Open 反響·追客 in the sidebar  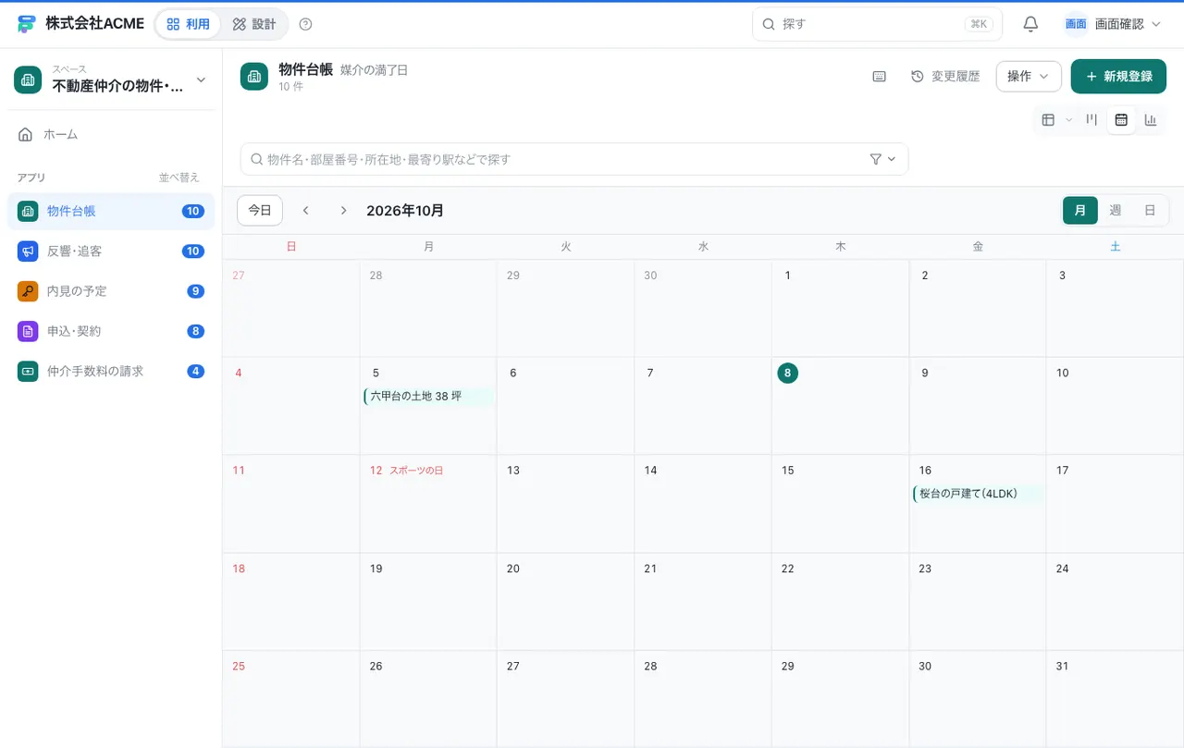(x=111, y=251)
